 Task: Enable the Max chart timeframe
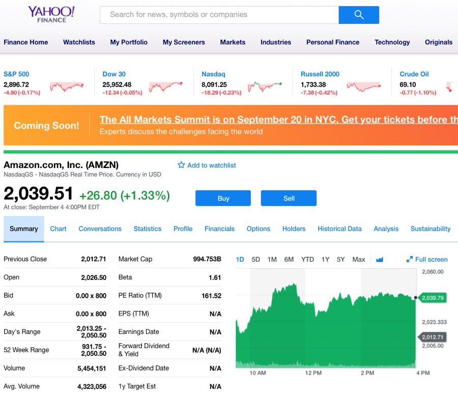click(x=359, y=259)
